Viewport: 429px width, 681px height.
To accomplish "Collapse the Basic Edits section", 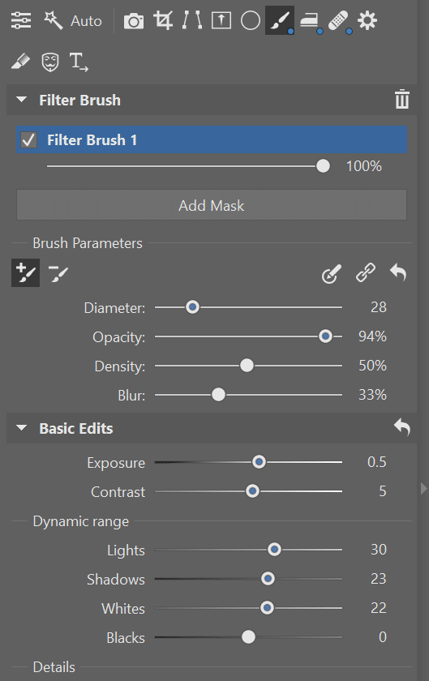I will pyautogui.click(x=21, y=428).
